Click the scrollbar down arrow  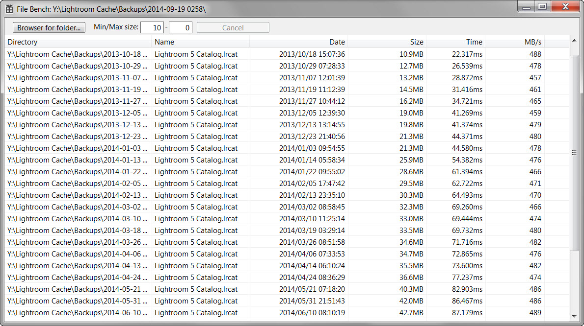point(574,316)
